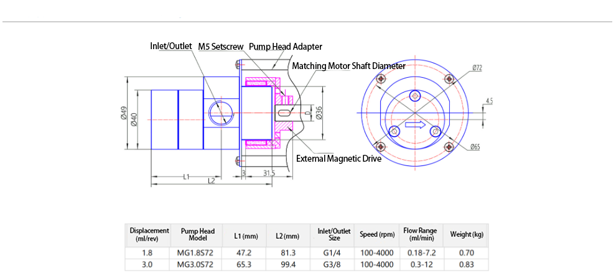The width and height of the screenshot is (616, 278).
Task: Click the Ø72 dimension annotation
Action: click(477, 68)
